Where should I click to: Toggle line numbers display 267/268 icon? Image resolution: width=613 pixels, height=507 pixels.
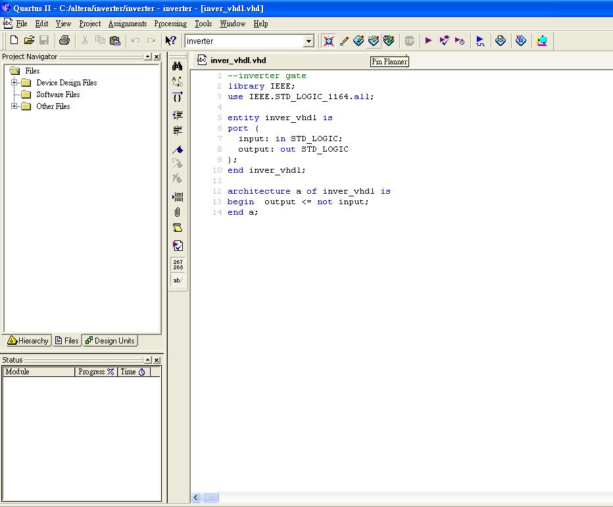point(178,264)
